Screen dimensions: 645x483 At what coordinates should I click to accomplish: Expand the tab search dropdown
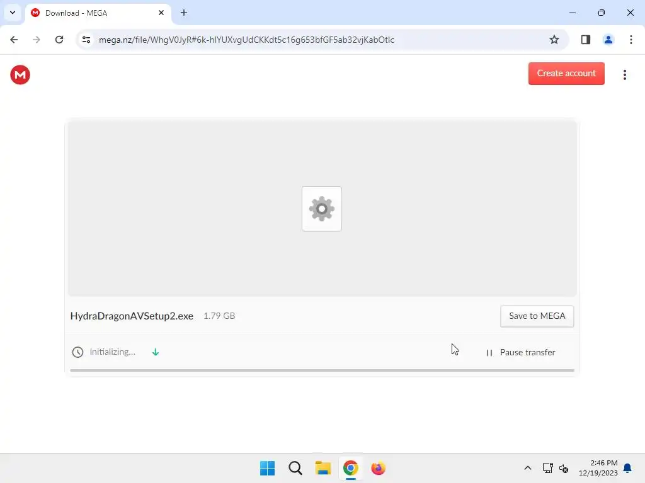coord(13,13)
